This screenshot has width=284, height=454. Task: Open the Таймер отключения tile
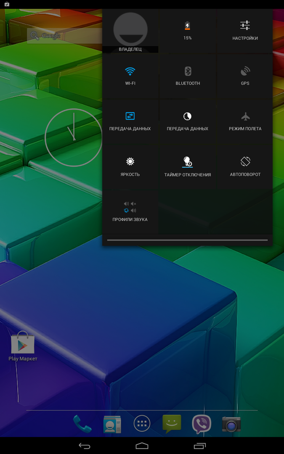pos(188,167)
